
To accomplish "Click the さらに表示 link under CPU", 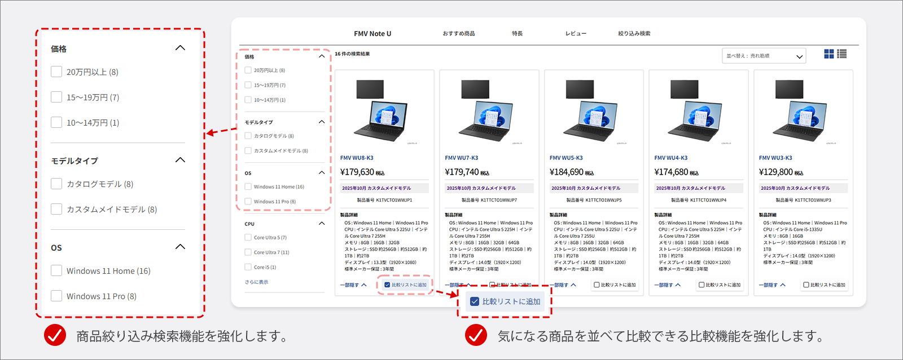I will pos(256,282).
